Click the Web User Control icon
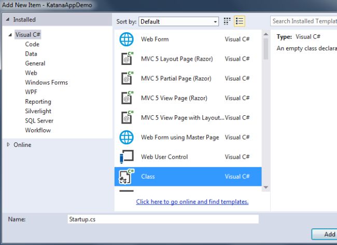This screenshot has width=337, height=245. coord(127,157)
